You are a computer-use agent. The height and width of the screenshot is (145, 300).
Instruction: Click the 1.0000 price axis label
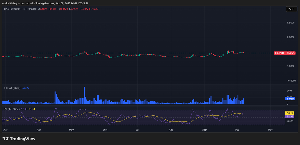290,37
